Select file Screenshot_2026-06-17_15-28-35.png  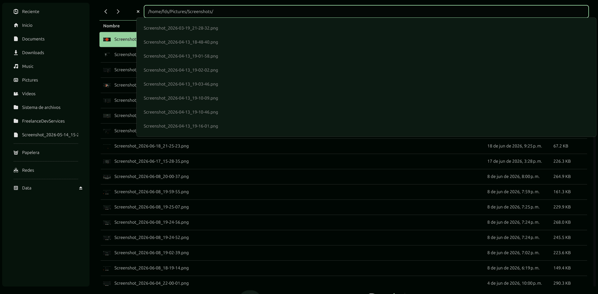coord(344,161)
